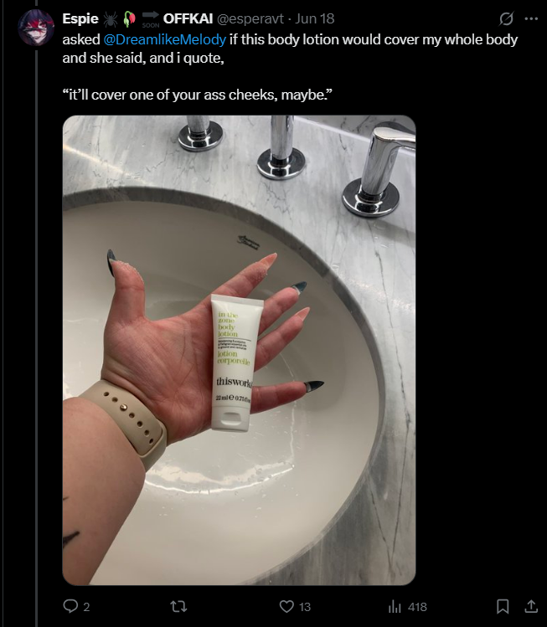The height and width of the screenshot is (627, 547).
Task: Click the reply count 2
Action: [86, 607]
